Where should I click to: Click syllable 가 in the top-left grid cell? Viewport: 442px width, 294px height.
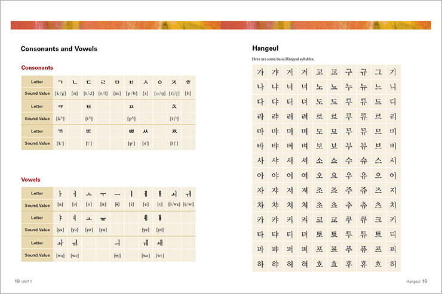(260, 72)
